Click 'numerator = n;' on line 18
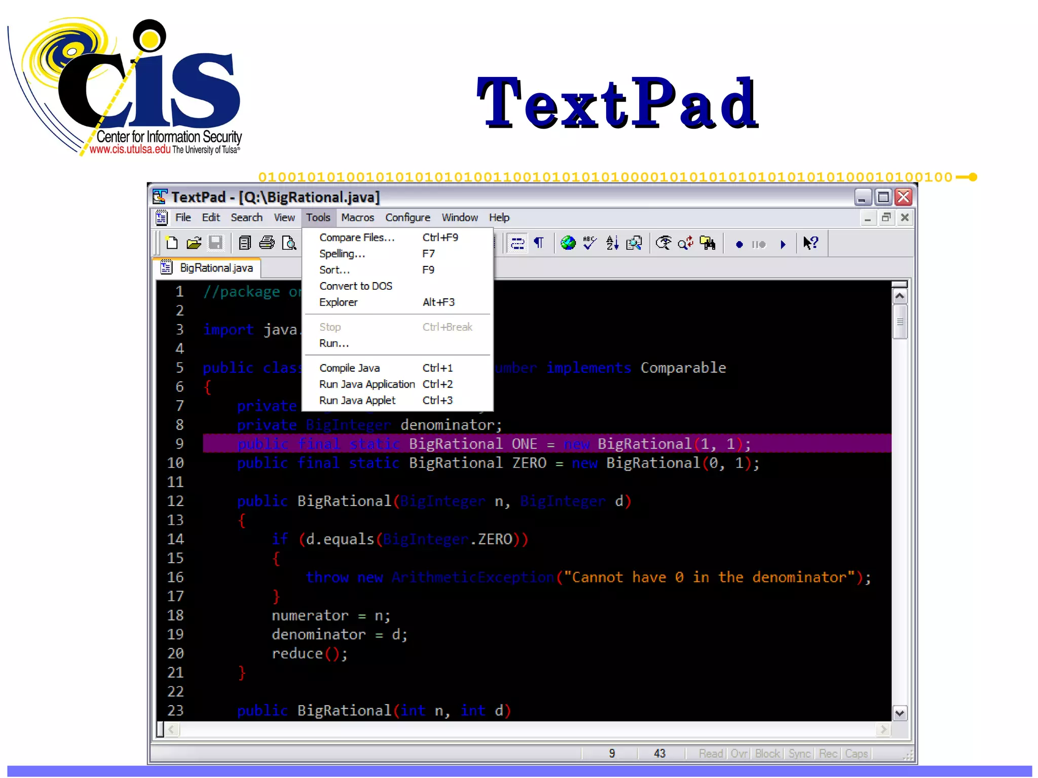 [331, 615]
